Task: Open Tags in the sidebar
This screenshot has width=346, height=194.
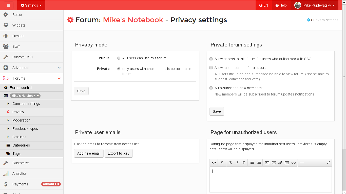Action: [32, 154]
